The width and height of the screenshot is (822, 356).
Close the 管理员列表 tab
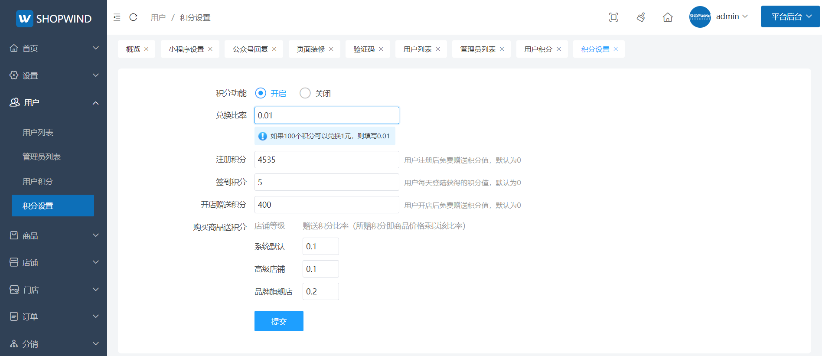point(502,49)
